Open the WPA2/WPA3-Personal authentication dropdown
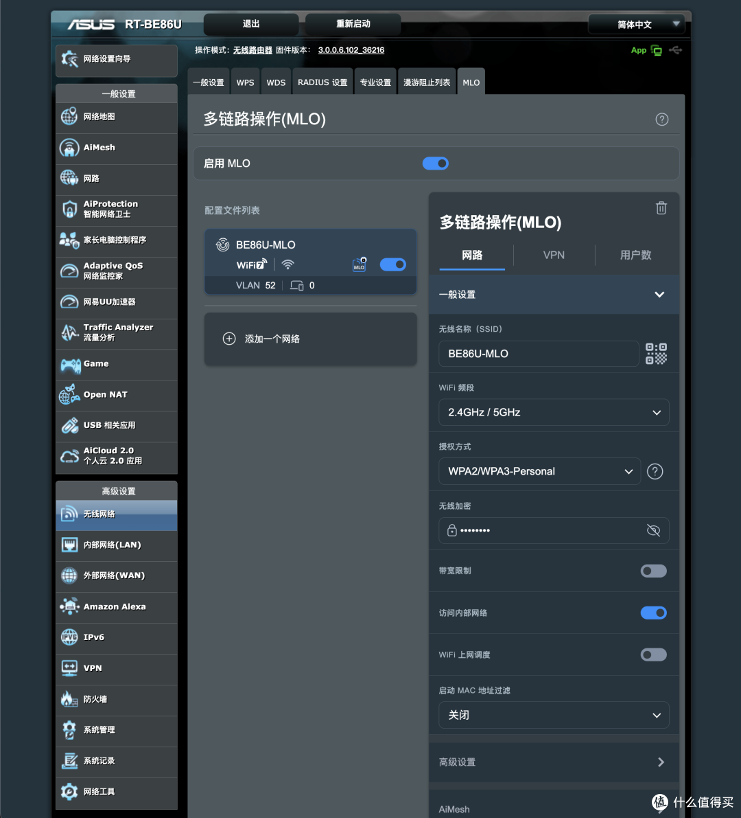 (x=539, y=472)
